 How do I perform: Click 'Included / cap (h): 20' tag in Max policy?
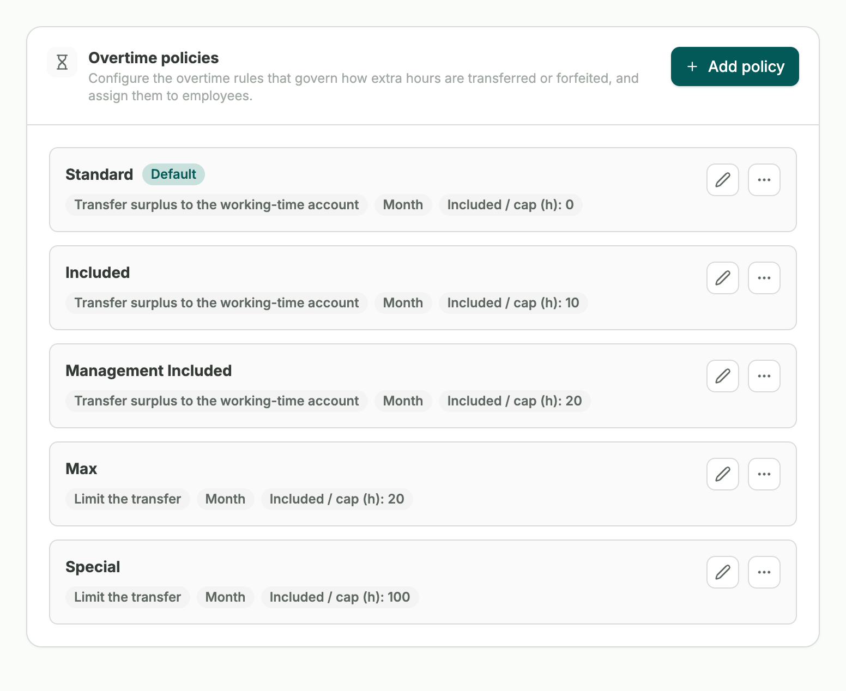pyautogui.click(x=337, y=499)
